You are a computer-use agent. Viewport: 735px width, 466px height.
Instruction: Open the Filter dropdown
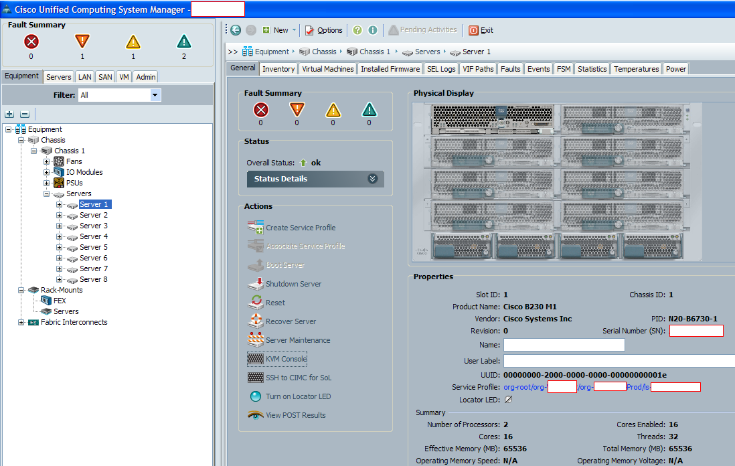pos(155,95)
